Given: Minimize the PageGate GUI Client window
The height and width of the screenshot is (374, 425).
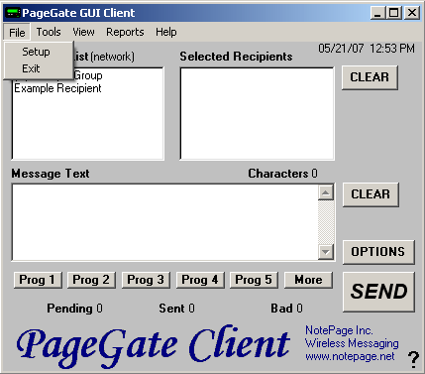Looking at the screenshot, I should click(378, 13).
